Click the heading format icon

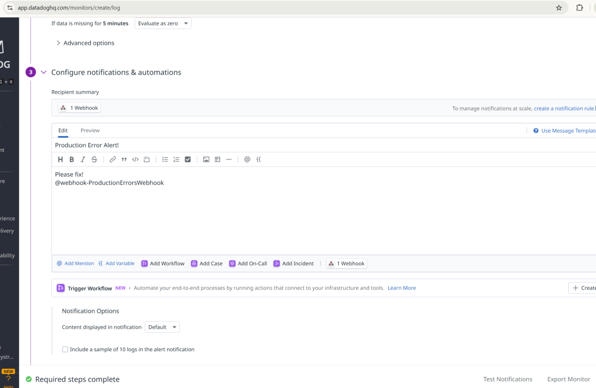coord(61,159)
